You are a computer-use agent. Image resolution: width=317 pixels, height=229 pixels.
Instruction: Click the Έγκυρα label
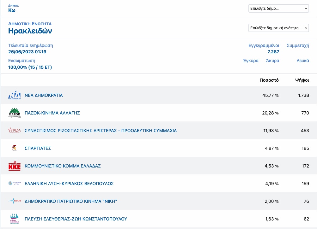[251, 61]
